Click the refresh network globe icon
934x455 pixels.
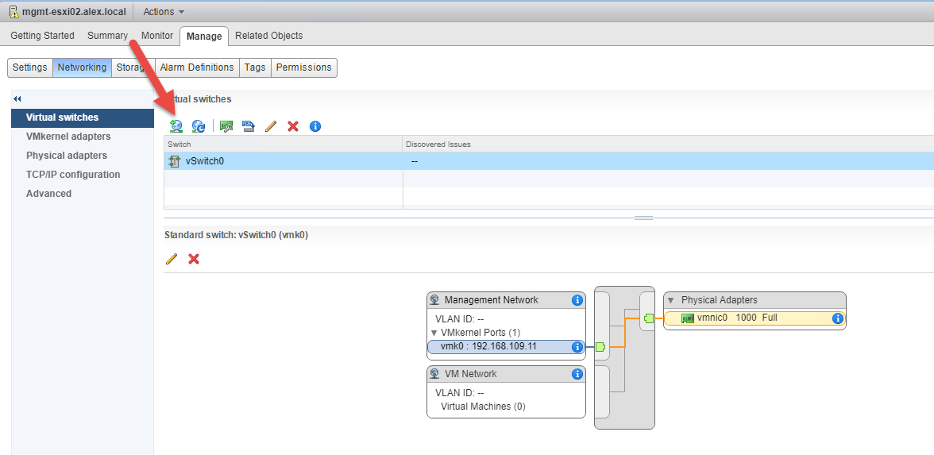point(199,126)
